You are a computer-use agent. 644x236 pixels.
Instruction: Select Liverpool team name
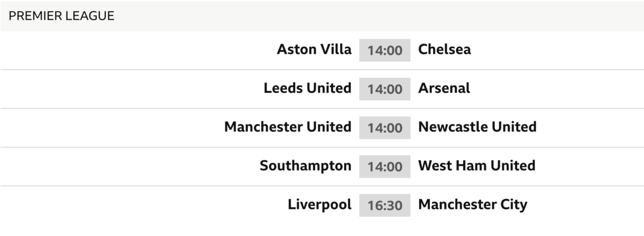point(319,204)
